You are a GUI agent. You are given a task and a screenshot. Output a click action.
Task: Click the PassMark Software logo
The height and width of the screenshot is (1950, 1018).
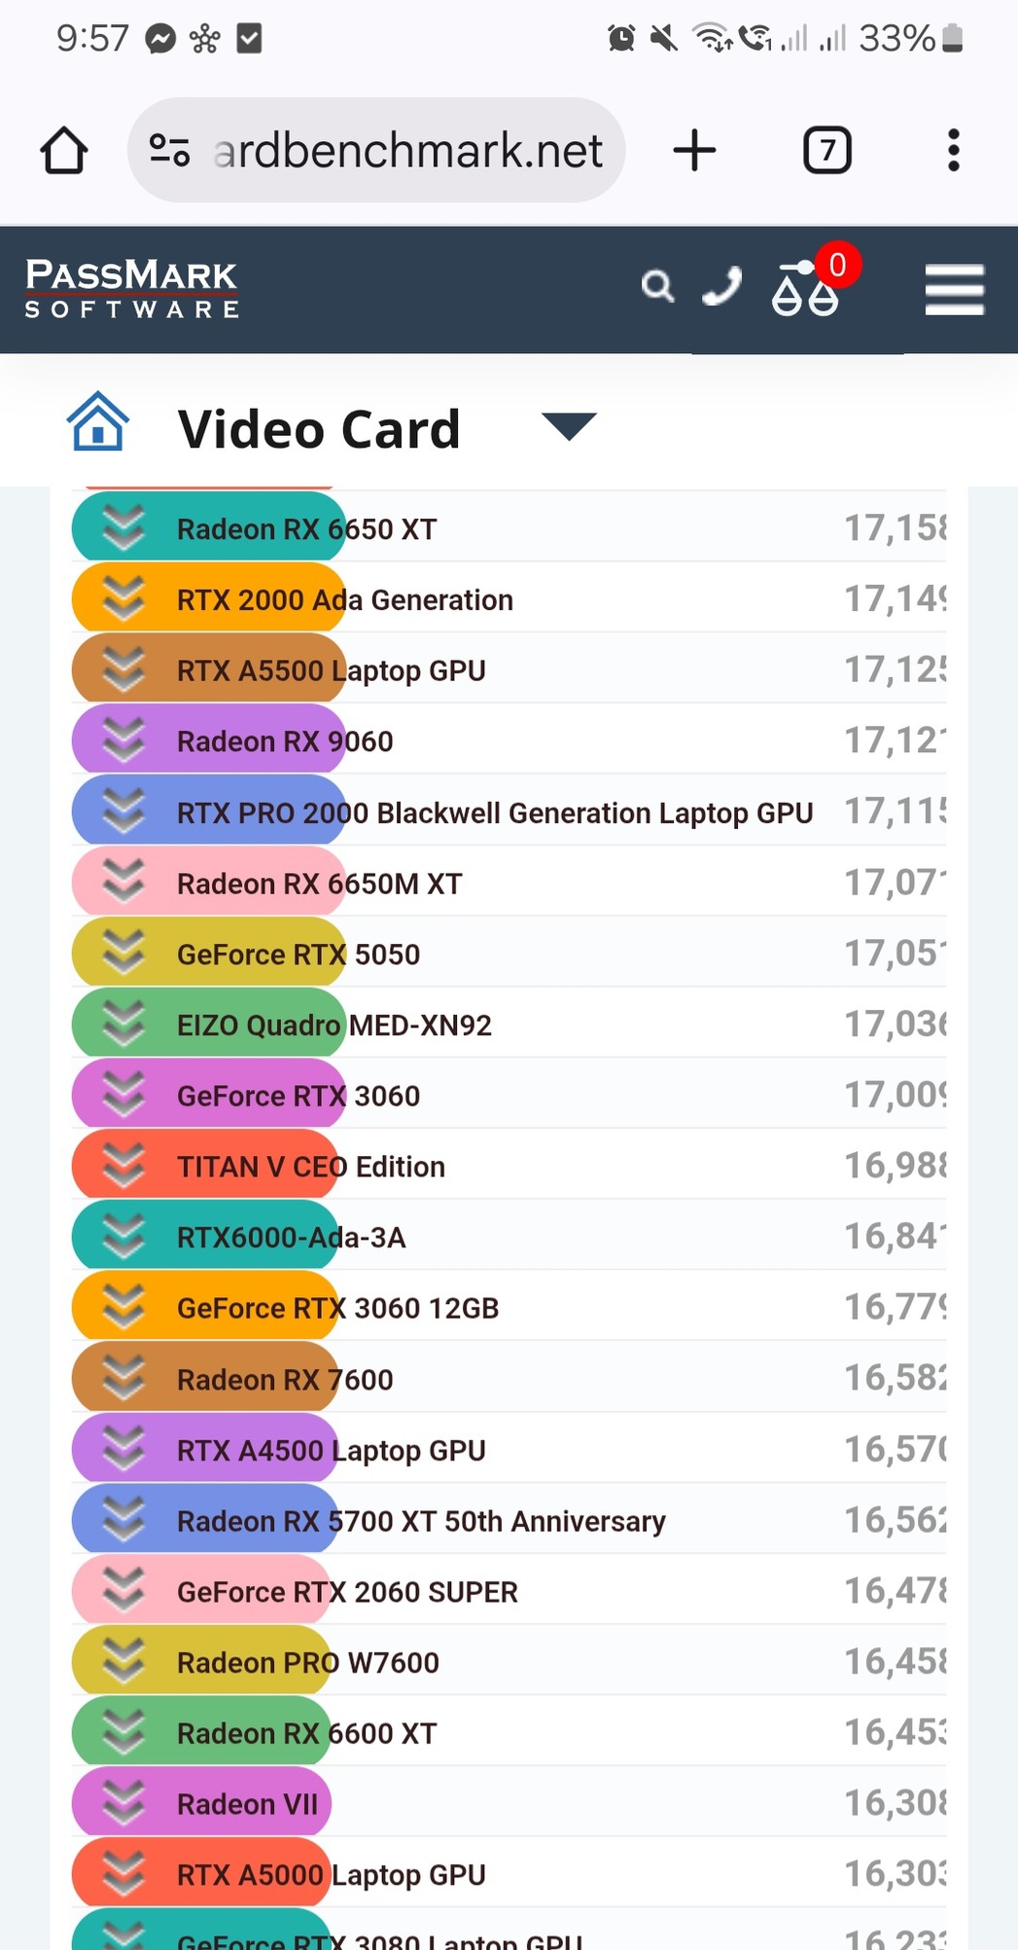pos(131,288)
